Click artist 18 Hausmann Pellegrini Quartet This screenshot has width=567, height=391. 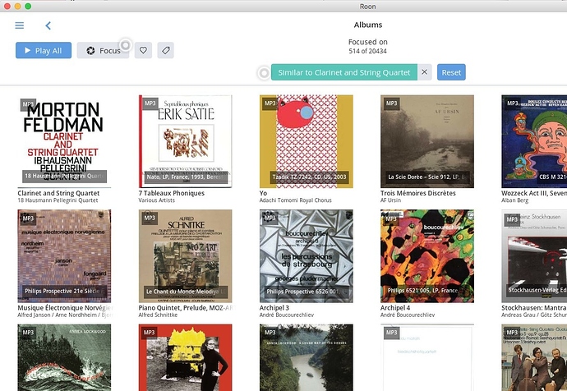coord(58,200)
